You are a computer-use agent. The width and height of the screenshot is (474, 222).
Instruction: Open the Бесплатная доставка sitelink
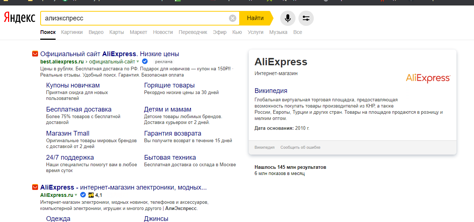click(79, 109)
